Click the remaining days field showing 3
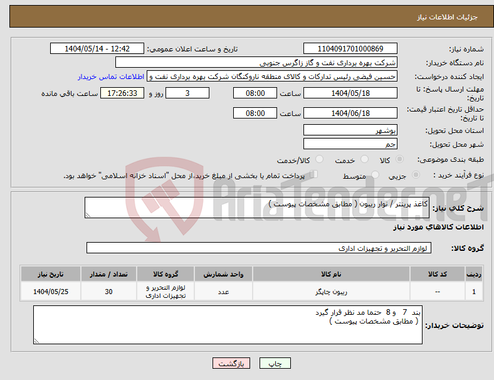The width and height of the screenshot is (494, 380). click(187, 93)
